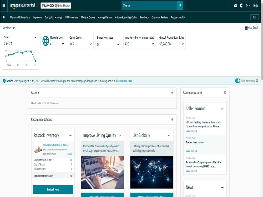Open Restock Inventory more options
Image resolution: width=263 pixels, height=197 pixels.
tap(70, 136)
